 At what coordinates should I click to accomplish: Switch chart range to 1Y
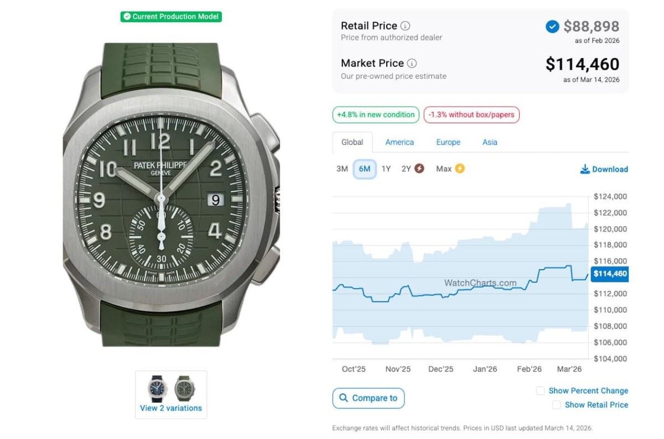386,169
